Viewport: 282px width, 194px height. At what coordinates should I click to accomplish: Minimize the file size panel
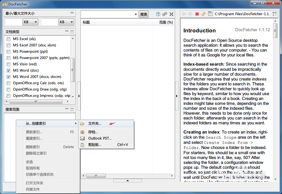tap(72, 13)
